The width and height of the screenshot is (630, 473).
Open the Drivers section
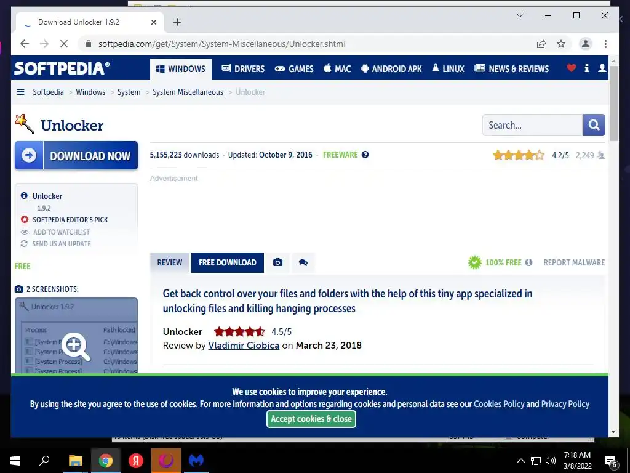click(x=243, y=69)
